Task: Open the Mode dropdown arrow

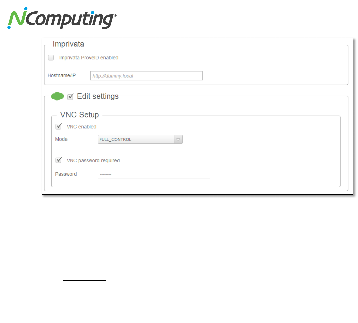Action: (x=178, y=139)
